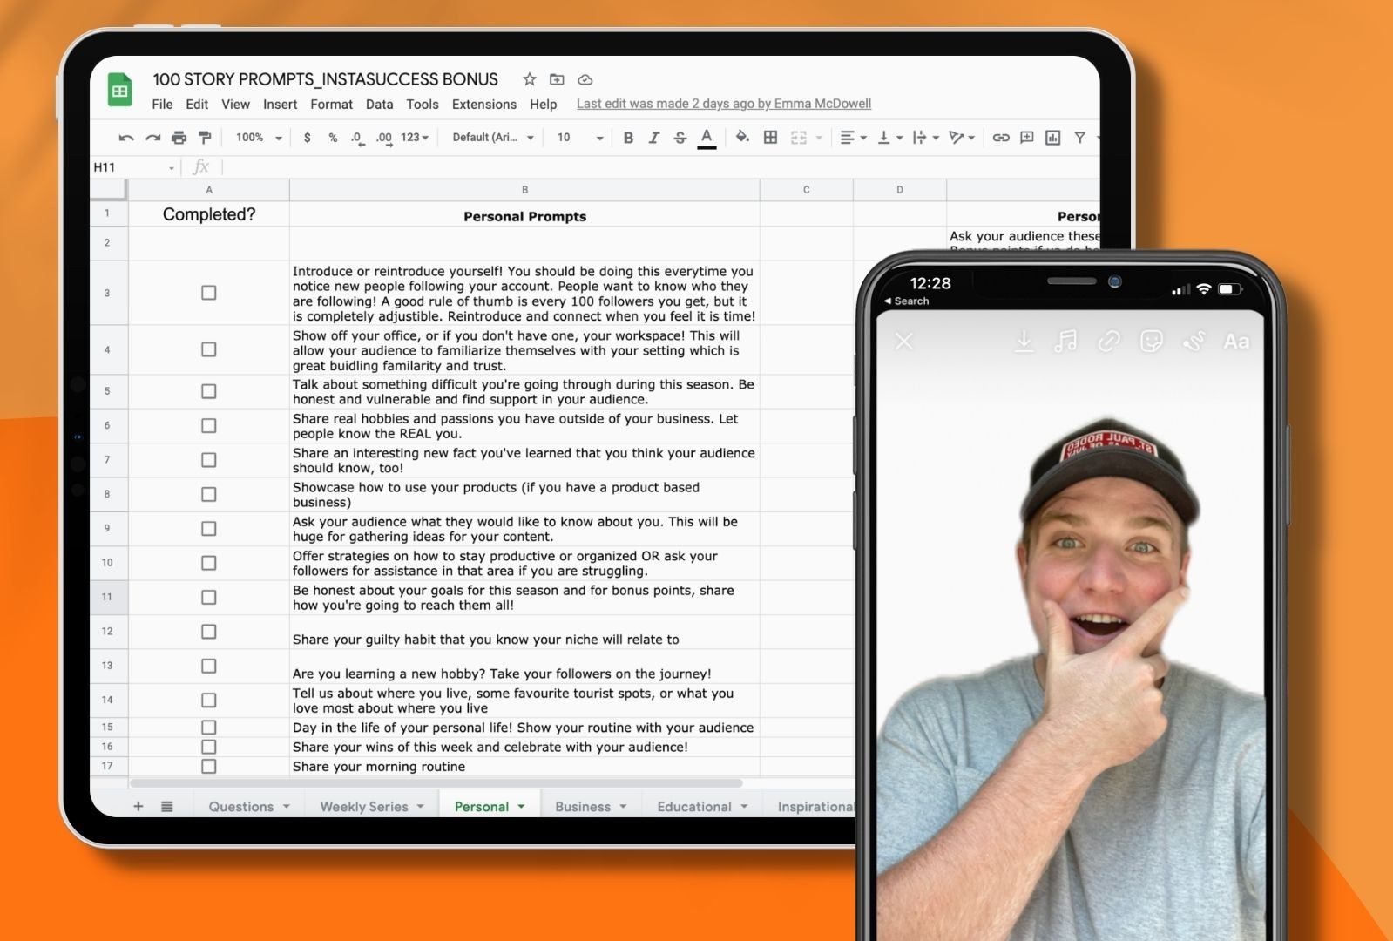
Task: Tick the 'Talk about something difficult' checkbox
Action: pos(208,391)
